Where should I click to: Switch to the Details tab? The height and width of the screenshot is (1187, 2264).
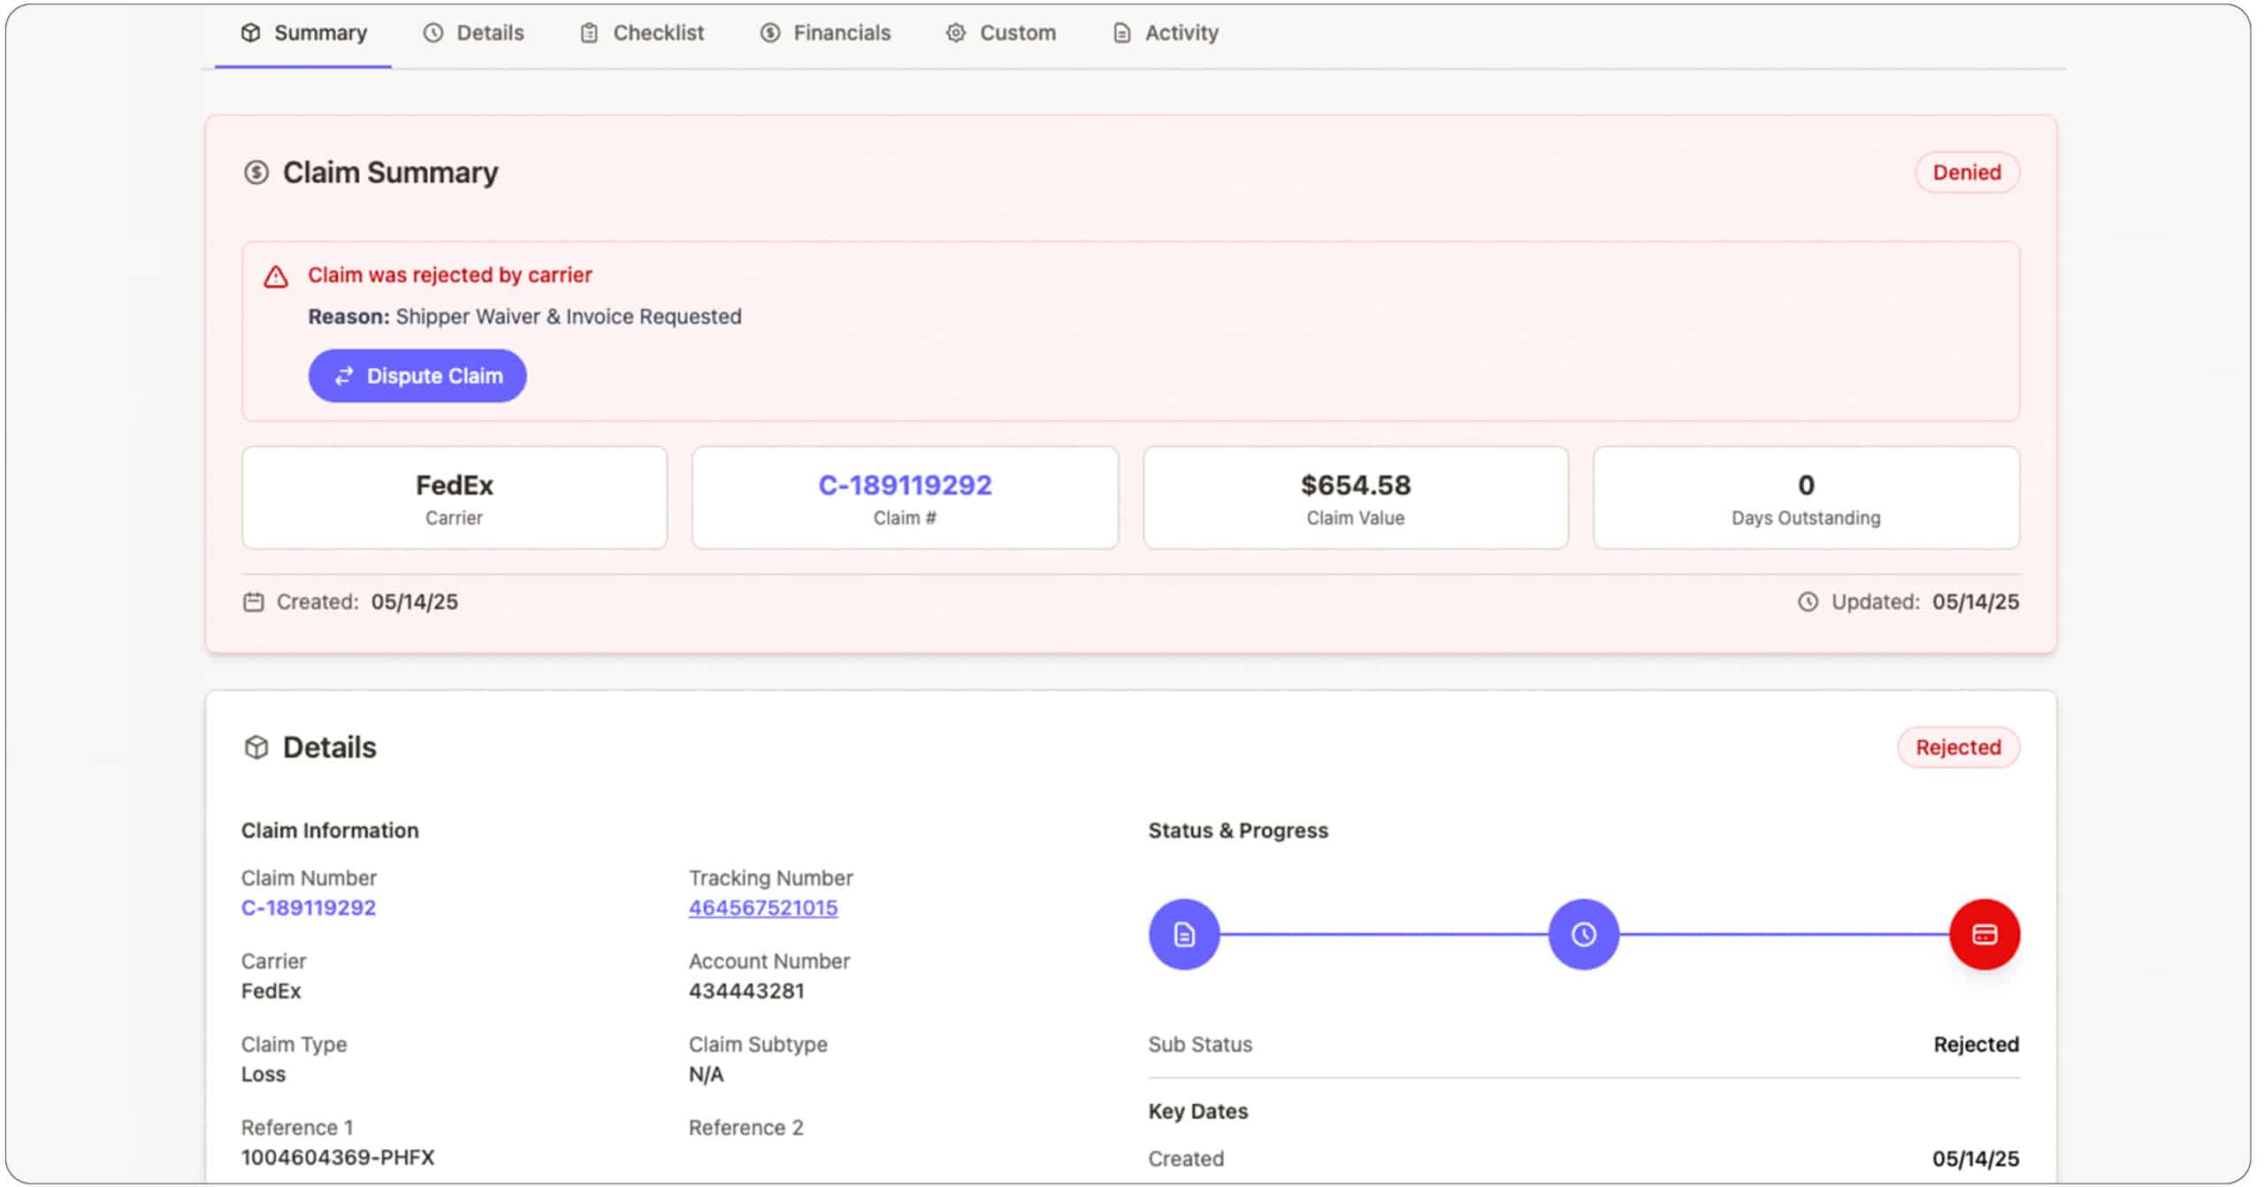tap(474, 33)
